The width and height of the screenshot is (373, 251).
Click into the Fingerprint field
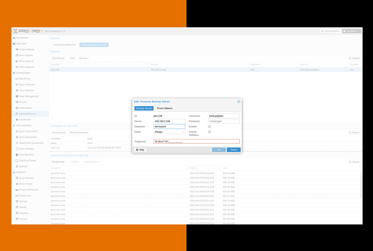197,142
